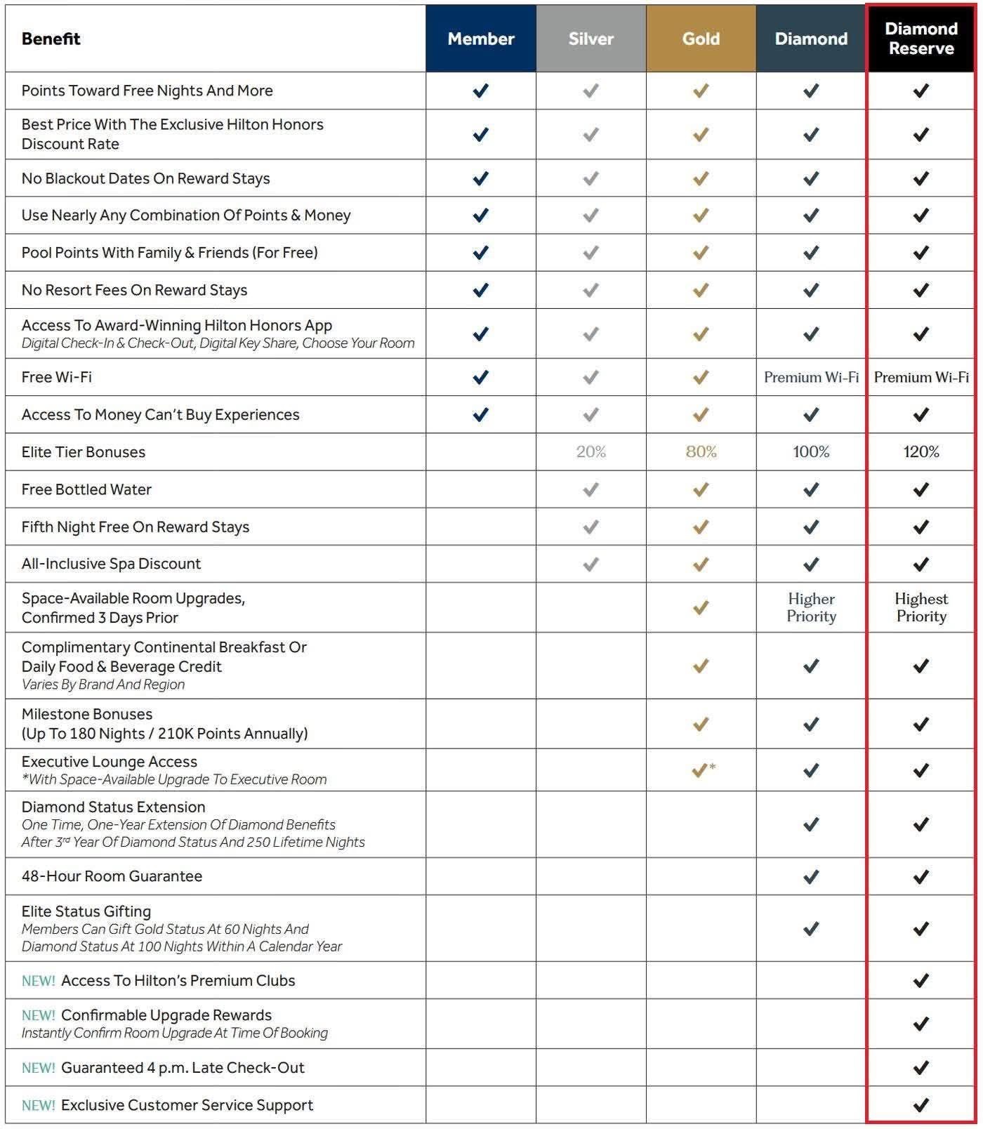Select the Diamond Reserve column header

coord(921,39)
